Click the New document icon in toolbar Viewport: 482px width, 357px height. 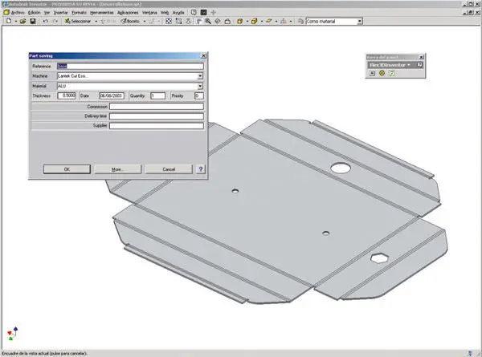[6, 21]
